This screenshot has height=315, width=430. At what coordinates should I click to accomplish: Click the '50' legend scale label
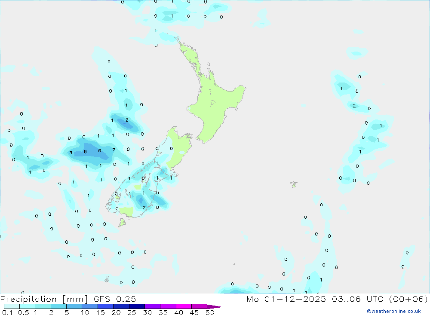pos(210,312)
